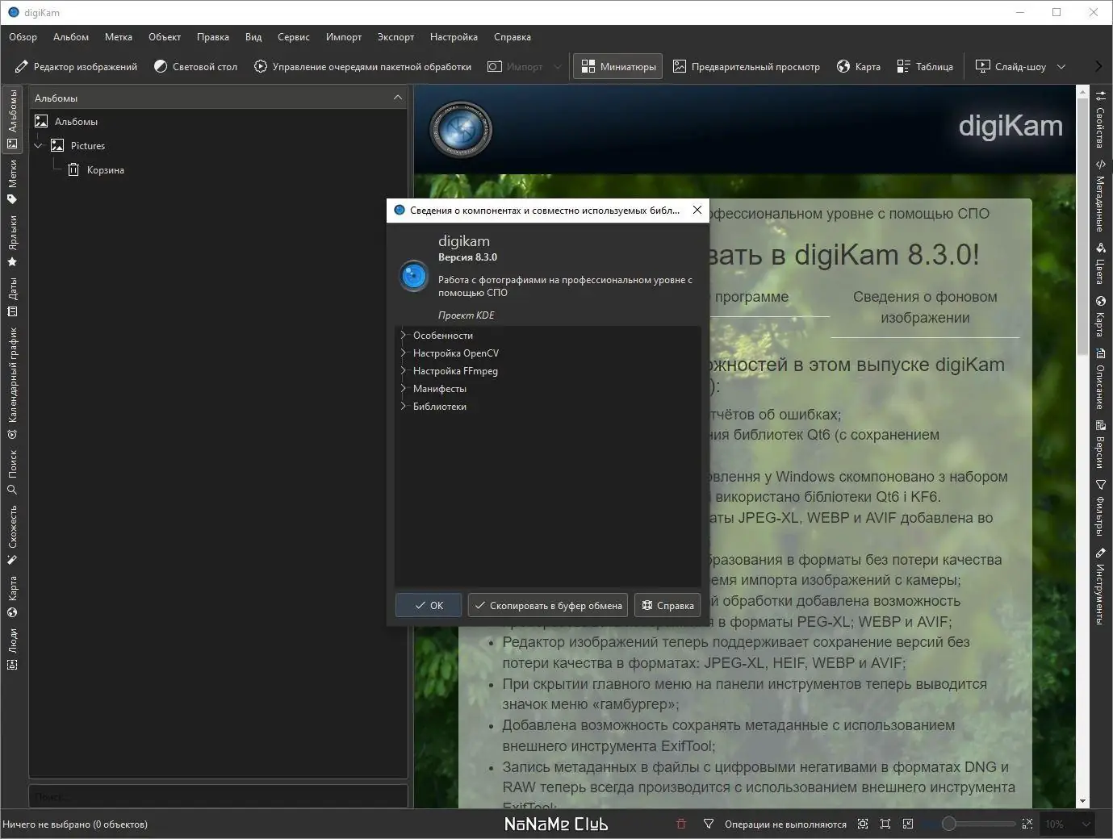The height and width of the screenshot is (839, 1113).
Task: Open the Карта map tab in right sidebar
Action: point(1100,317)
